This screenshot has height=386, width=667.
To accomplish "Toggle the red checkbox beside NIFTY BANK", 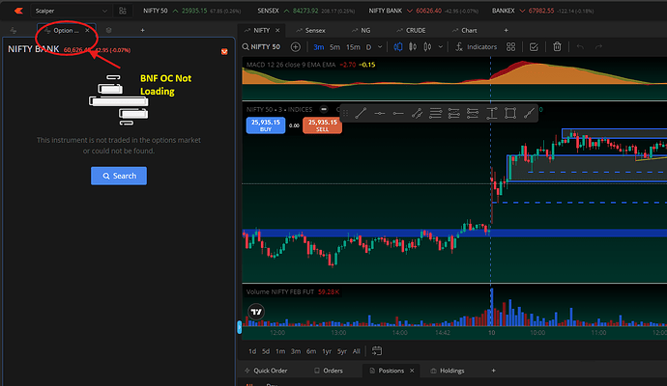I will (224, 51).
